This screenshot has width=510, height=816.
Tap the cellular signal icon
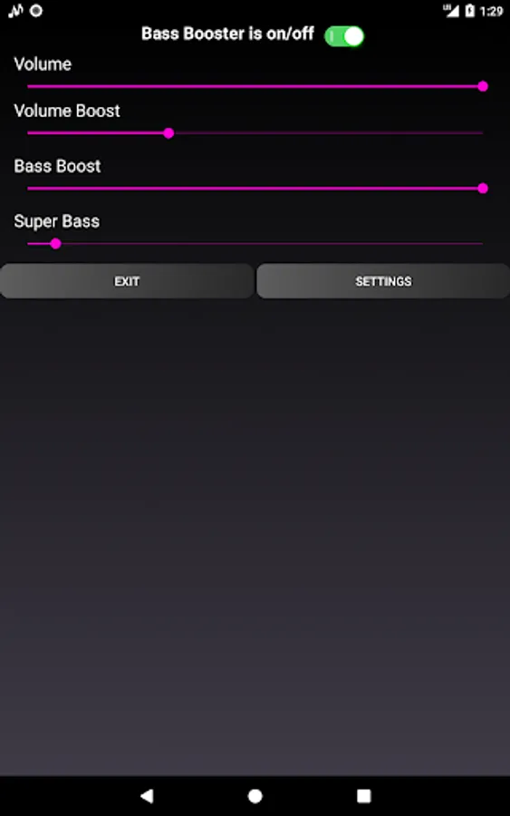451,10
